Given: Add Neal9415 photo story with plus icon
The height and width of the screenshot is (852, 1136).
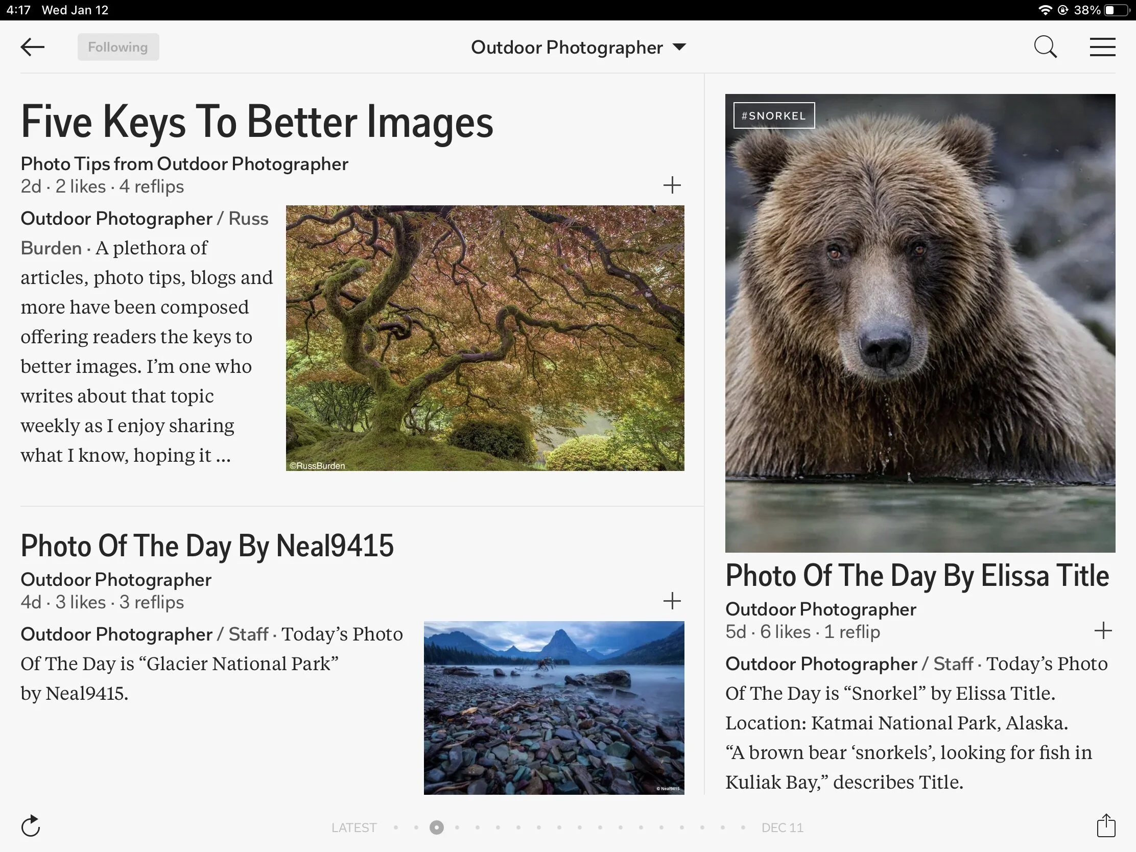Looking at the screenshot, I should [x=672, y=600].
